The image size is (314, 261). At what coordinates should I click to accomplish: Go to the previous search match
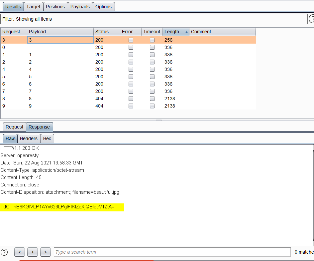click(x=20, y=252)
